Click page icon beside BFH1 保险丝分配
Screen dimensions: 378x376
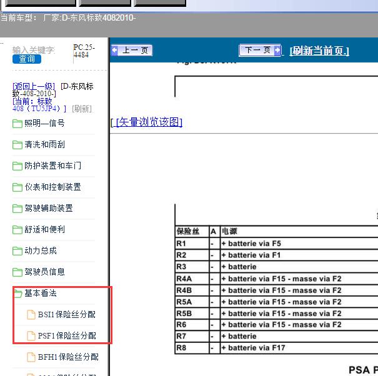(31, 357)
